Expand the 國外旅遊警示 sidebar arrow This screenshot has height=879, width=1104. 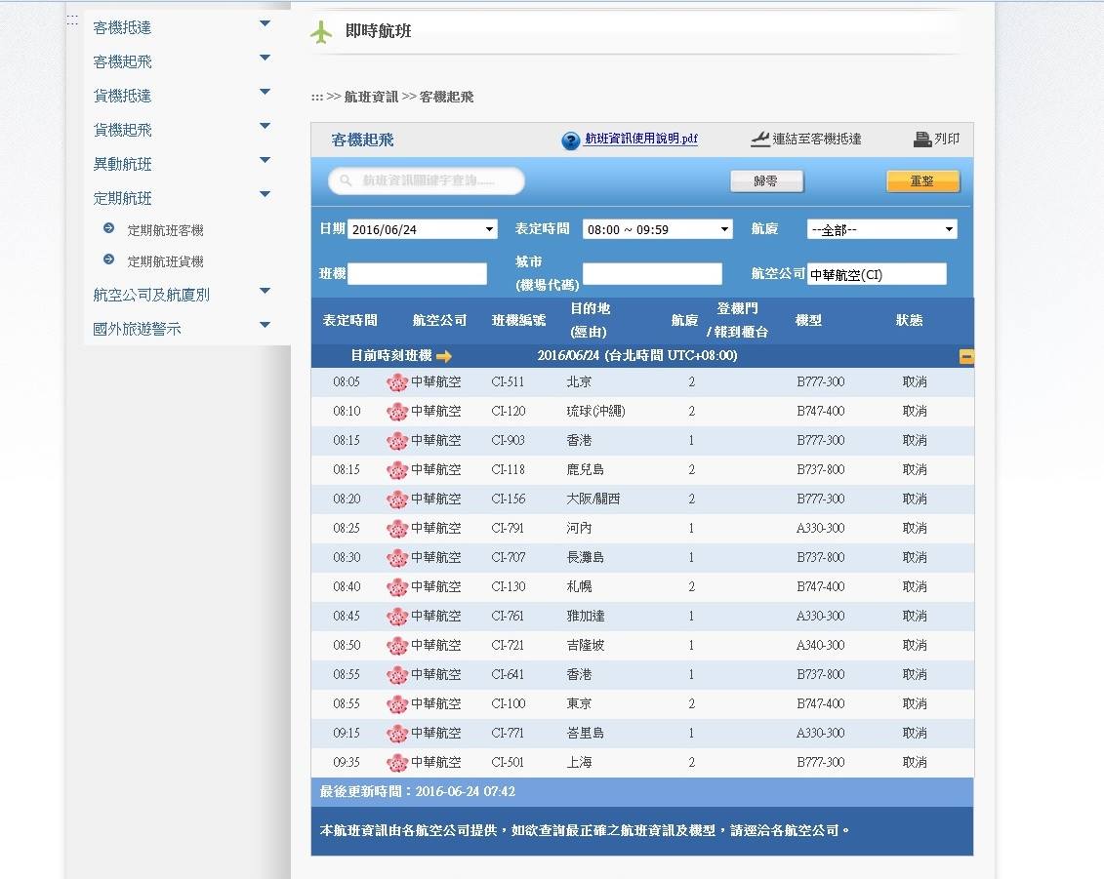click(x=265, y=325)
